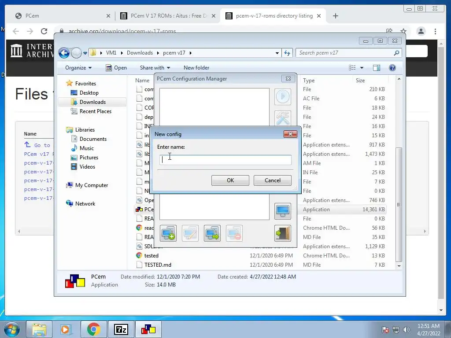Click the volume icon in system tray
The image size is (451, 338).
tap(406, 330)
